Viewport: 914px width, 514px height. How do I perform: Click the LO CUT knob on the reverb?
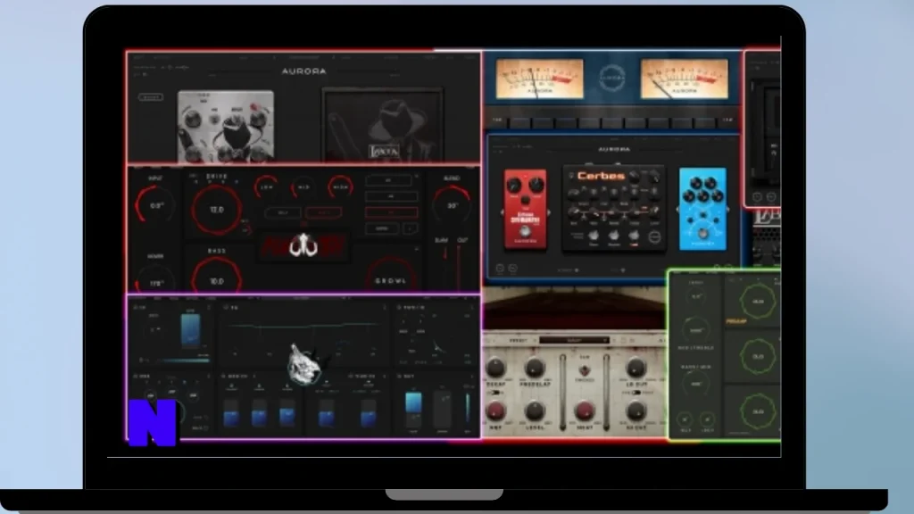coord(636,369)
